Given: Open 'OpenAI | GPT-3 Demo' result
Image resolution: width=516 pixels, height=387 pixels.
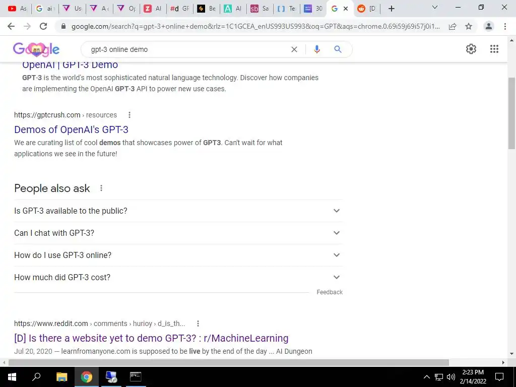Looking at the screenshot, I should 70,65.
